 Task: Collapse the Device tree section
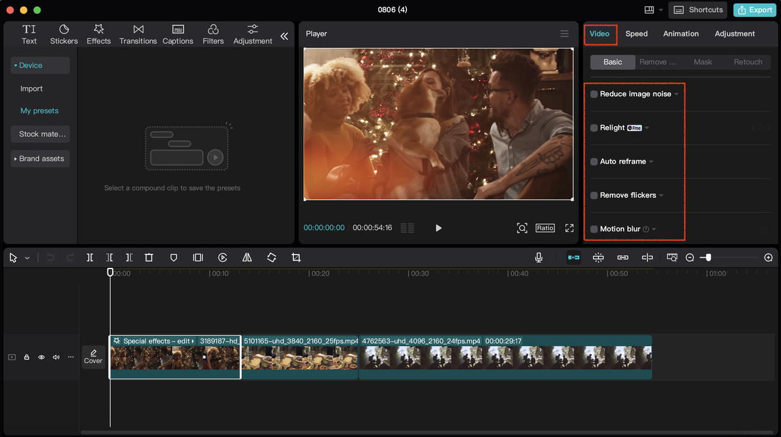16,65
